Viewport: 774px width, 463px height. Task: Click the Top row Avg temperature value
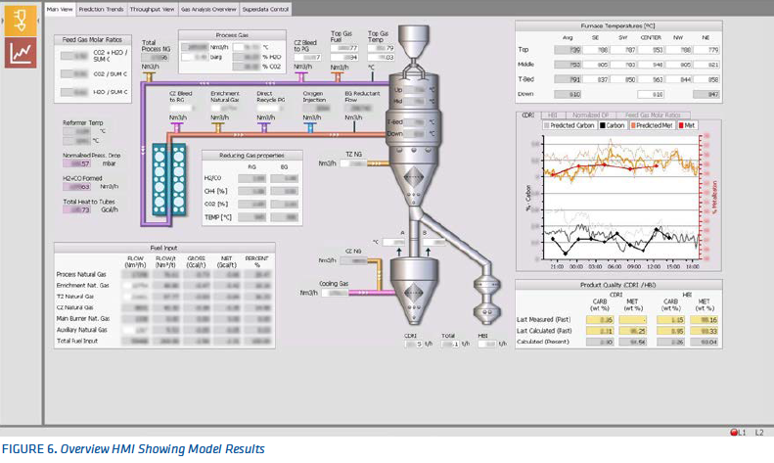[568, 50]
